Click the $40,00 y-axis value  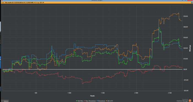[x=186, y=27]
